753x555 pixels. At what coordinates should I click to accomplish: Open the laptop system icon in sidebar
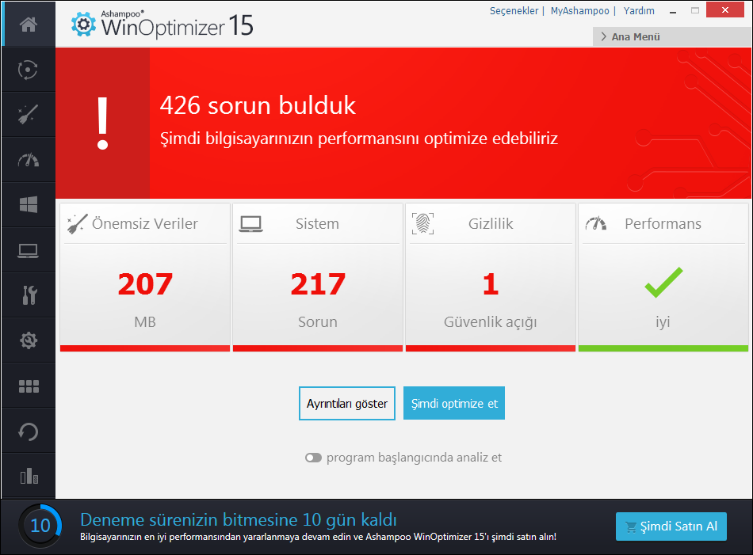tap(28, 250)
